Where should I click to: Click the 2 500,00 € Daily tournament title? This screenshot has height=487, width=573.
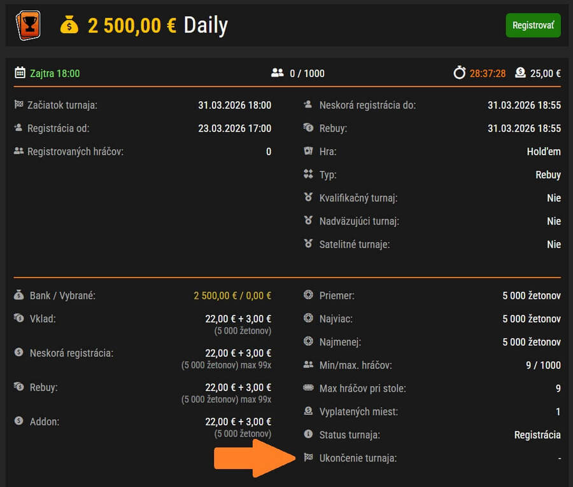[157, 25]
